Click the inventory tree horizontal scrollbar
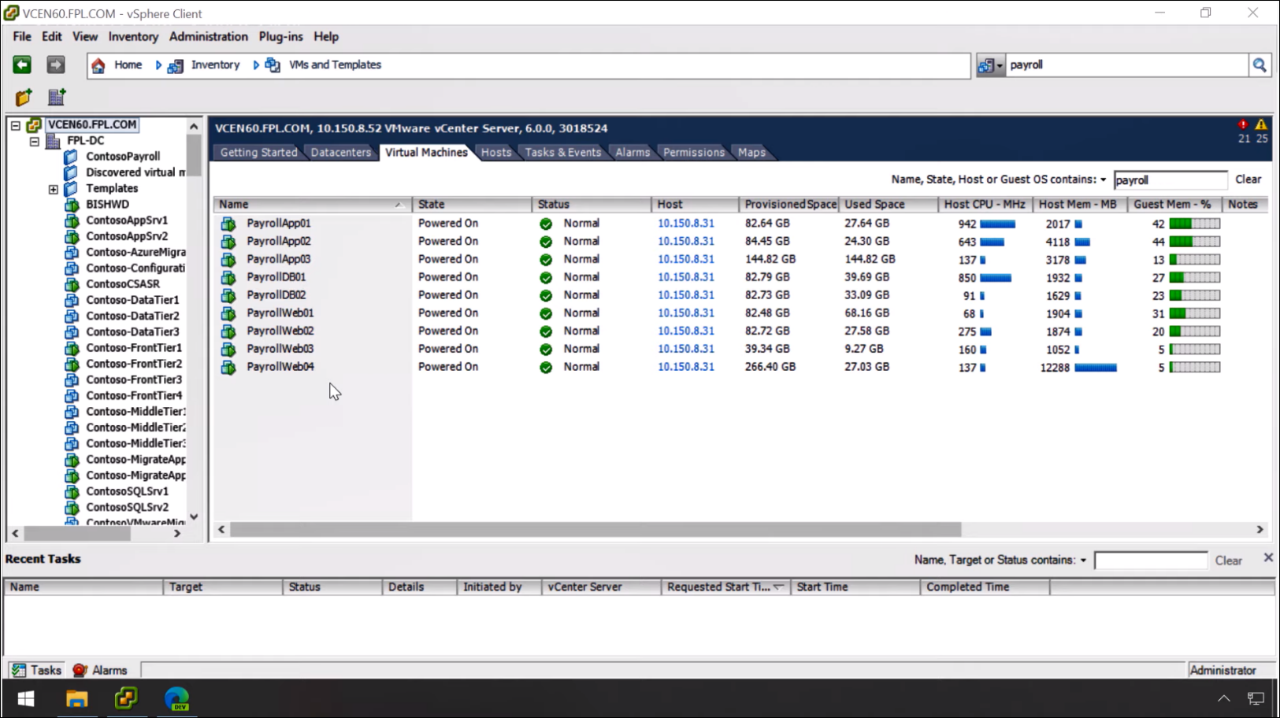1280x718 pixels. coord(77,534)
